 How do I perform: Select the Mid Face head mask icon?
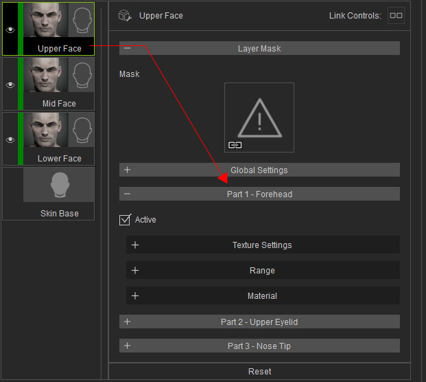point(82,74)
